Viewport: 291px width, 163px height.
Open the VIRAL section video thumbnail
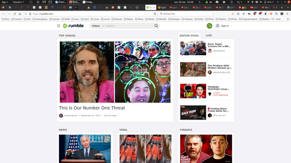(145, 149)
